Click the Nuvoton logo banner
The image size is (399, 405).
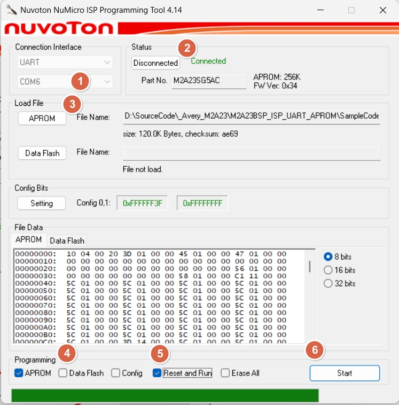[x=59, y=28]
